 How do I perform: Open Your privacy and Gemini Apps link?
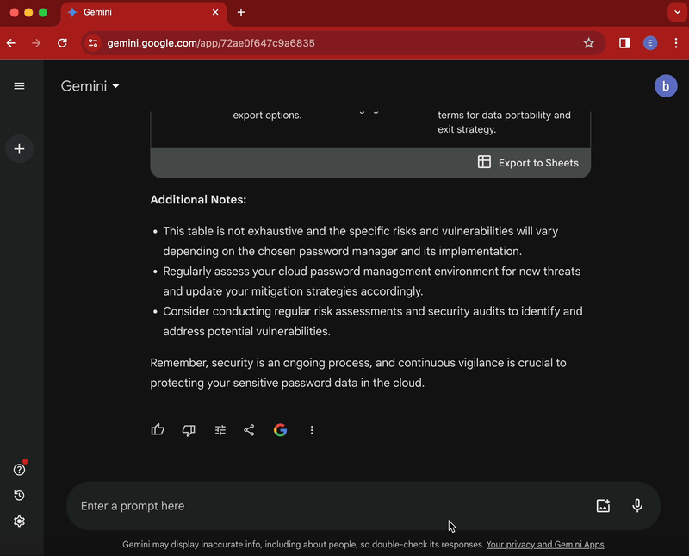pyautogui.click(x=545, y=544)
